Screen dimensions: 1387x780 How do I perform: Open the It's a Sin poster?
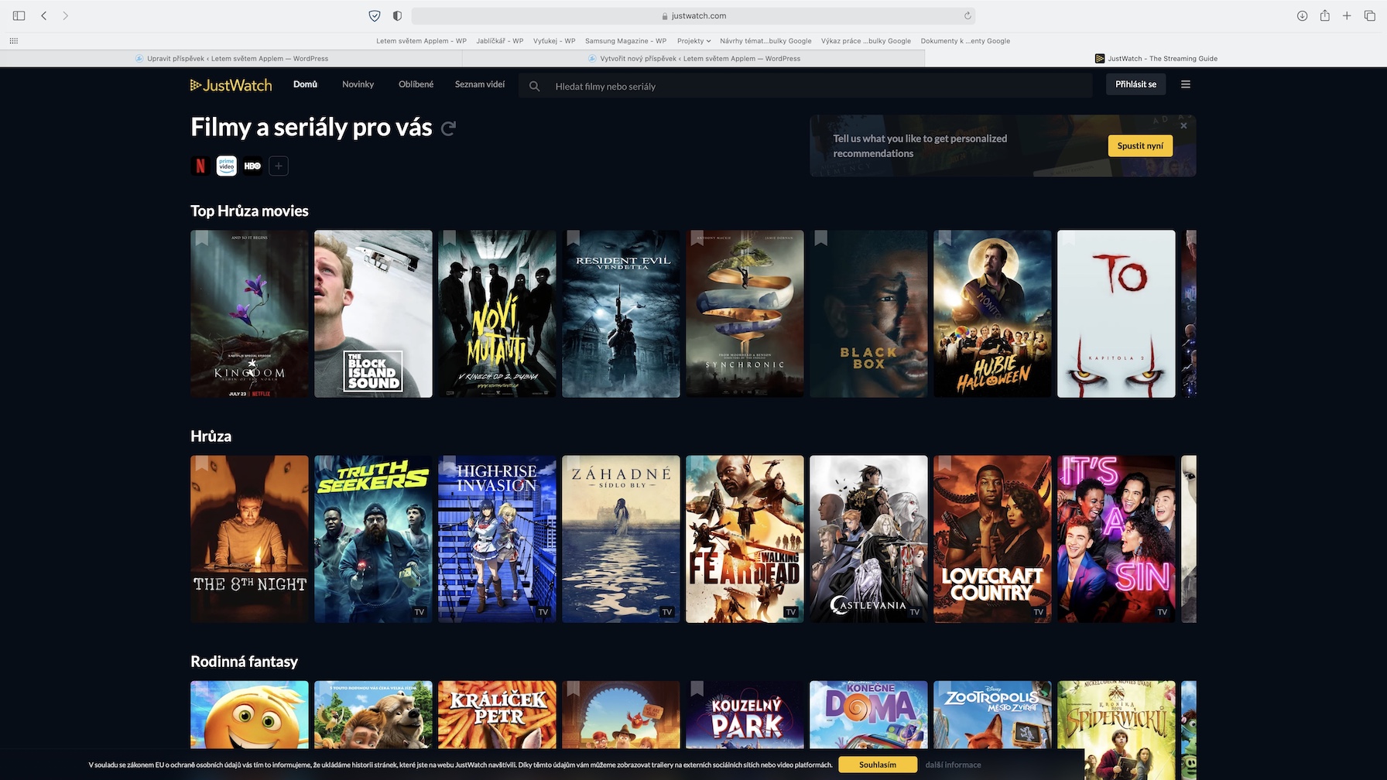point(1116,539)
